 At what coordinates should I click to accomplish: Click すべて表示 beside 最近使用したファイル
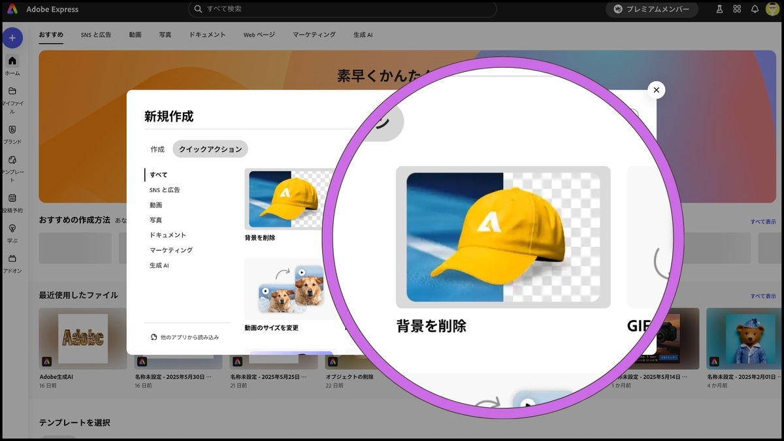763,296
